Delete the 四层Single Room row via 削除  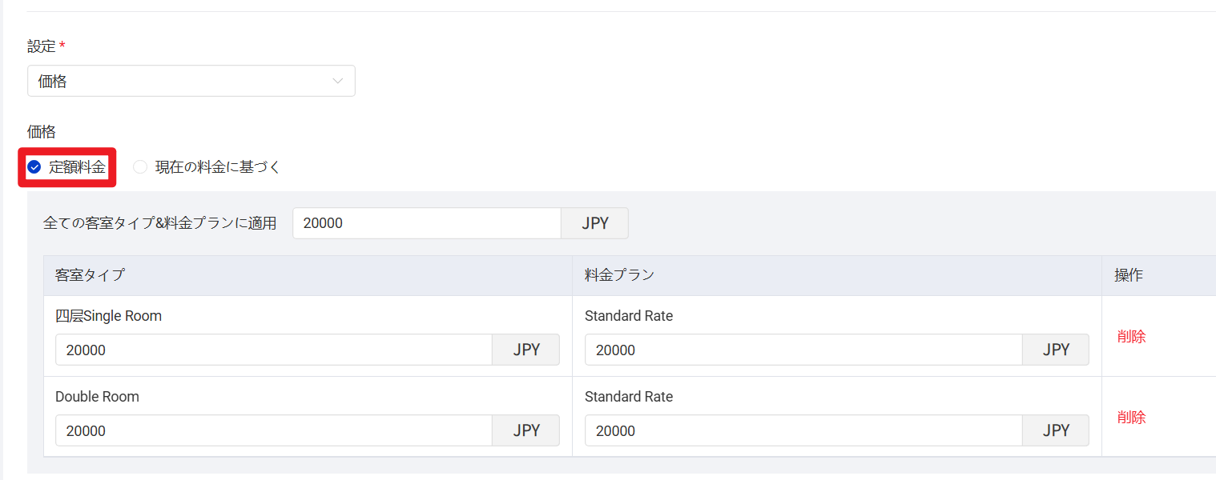point(1131,336)
